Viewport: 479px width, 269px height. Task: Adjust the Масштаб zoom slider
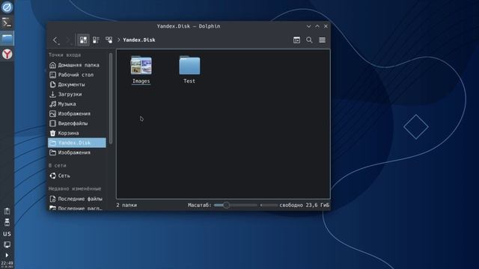236,205
